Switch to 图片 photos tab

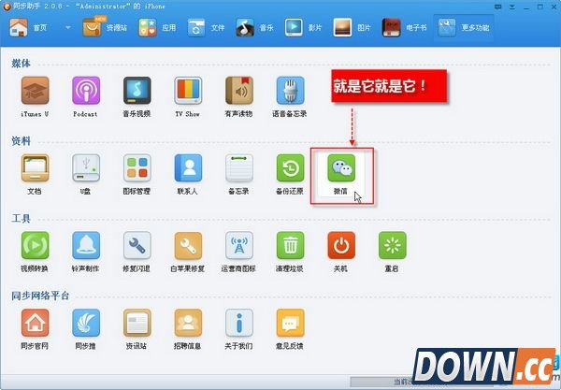[352, 27]
